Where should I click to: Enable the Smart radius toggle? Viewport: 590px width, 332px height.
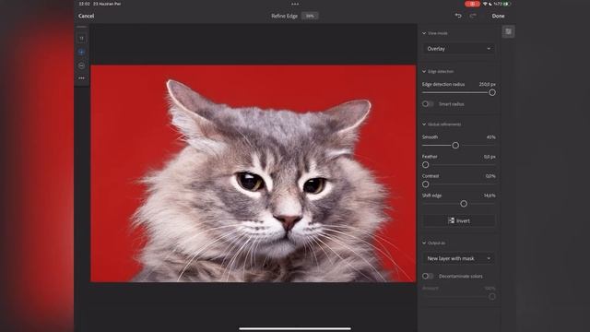(428, 104)
